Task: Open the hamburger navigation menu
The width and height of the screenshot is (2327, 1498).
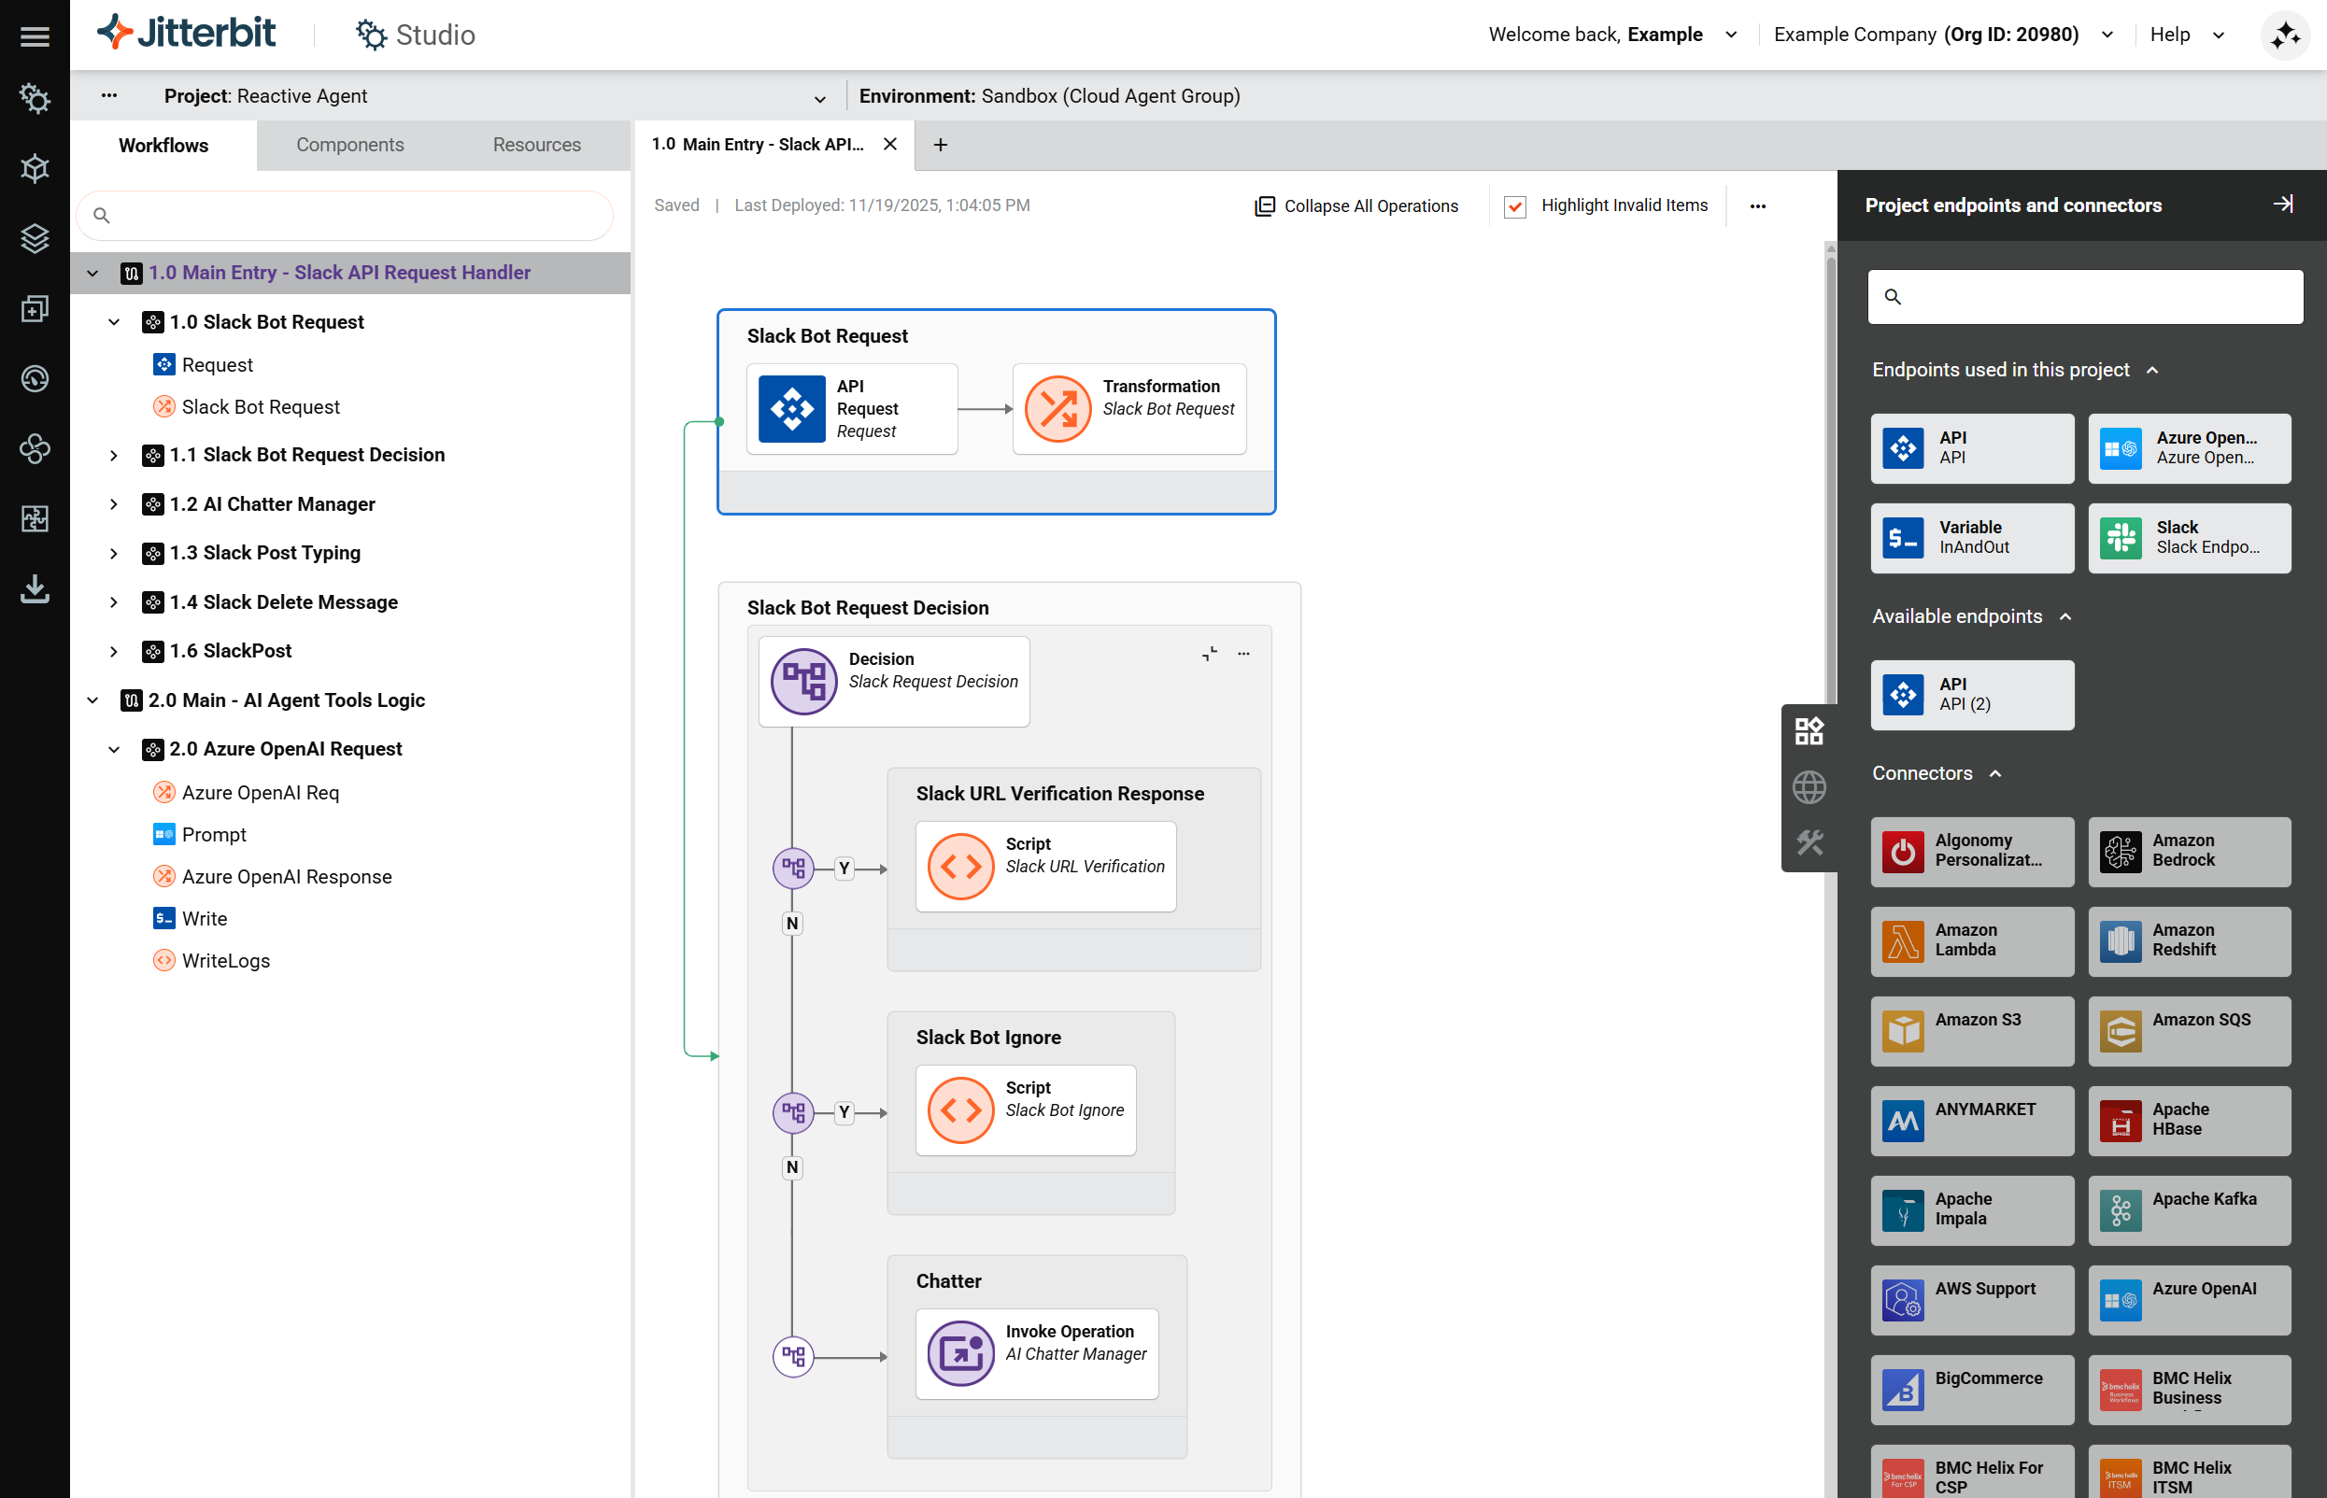Action: point(35,36)
